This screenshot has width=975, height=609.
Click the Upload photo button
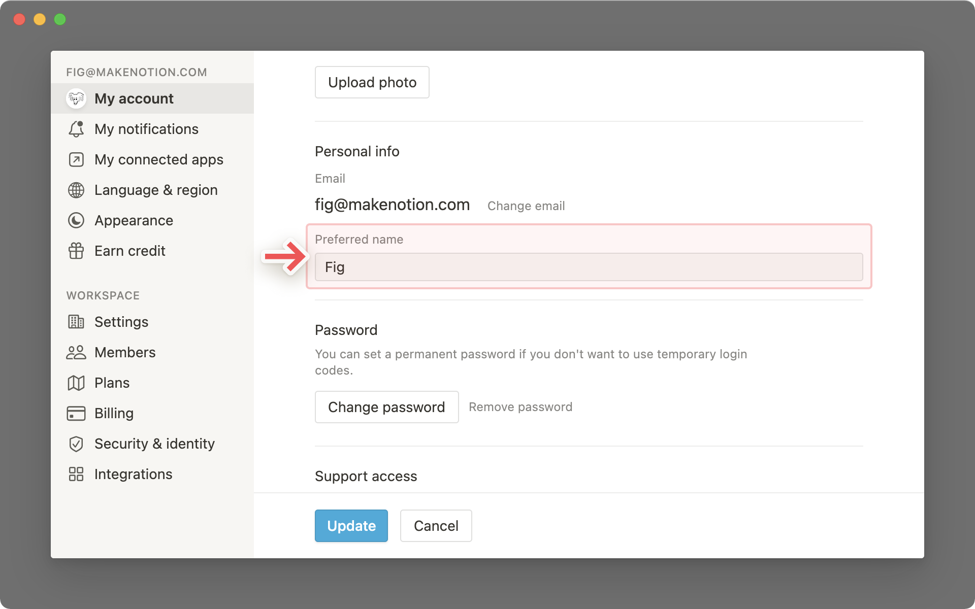pyautogui.click(x=372, y=83)
